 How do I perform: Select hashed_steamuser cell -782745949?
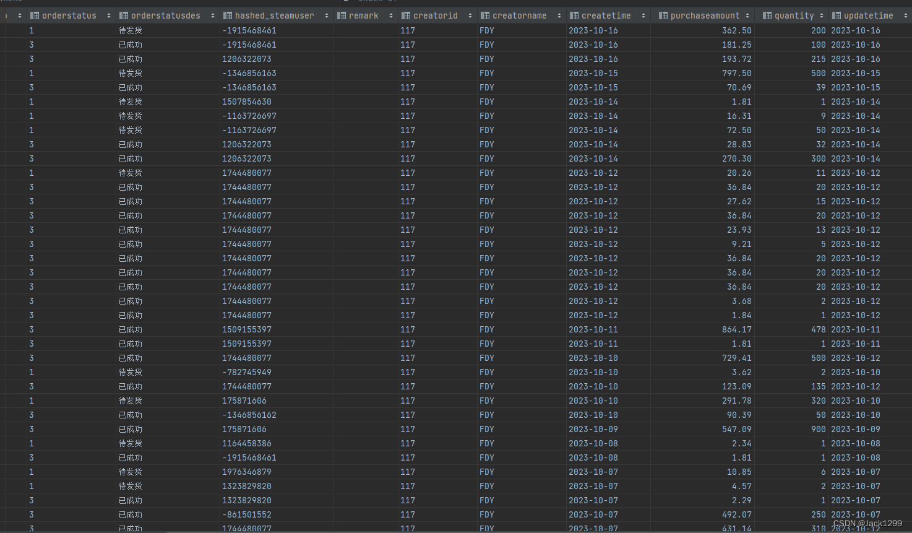(x=247, y=372)
